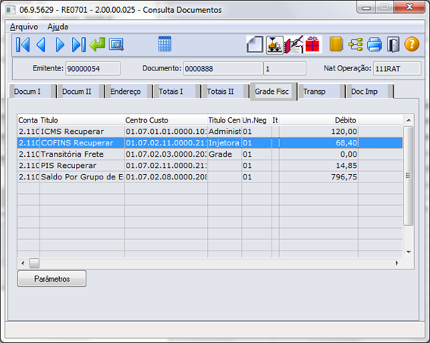Click the pen and notebook icon
The width and height of the screenshot is (430, 343).
294,45
